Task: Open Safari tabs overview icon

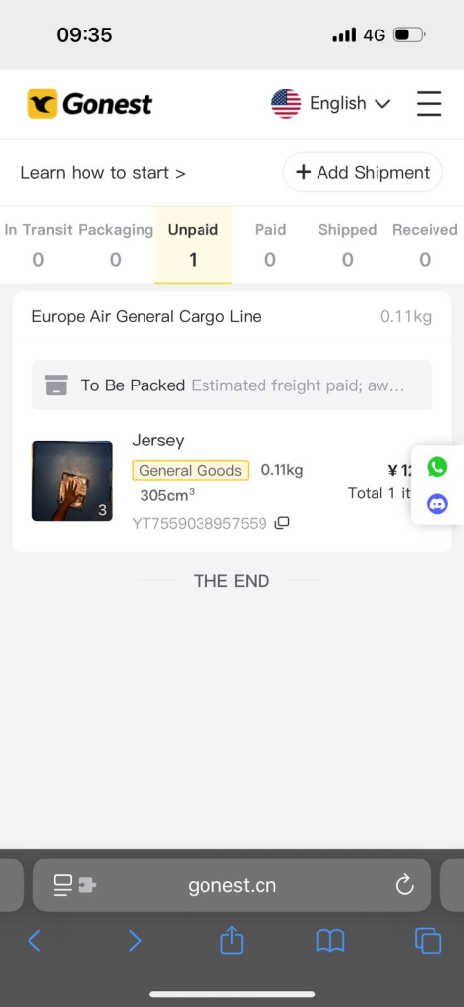Action: click(428, 941)
